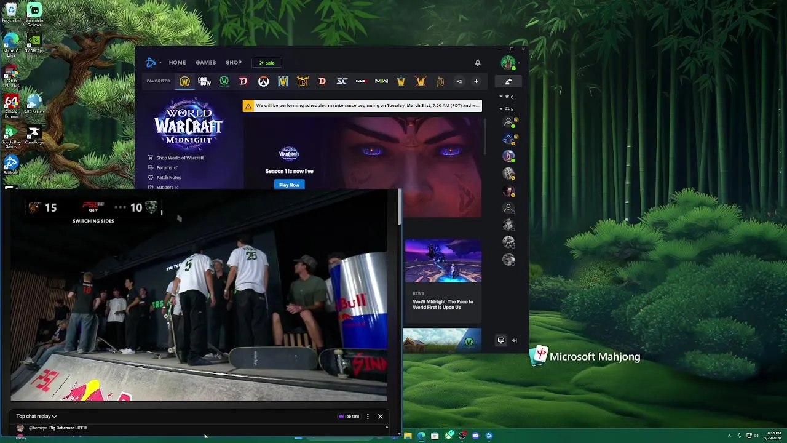Image resolution: width=787 pixels, height=443 pixels.
Task: Read the scheduled maintenance warning banner
Action: pyautogui.click(x=362, y=106)
